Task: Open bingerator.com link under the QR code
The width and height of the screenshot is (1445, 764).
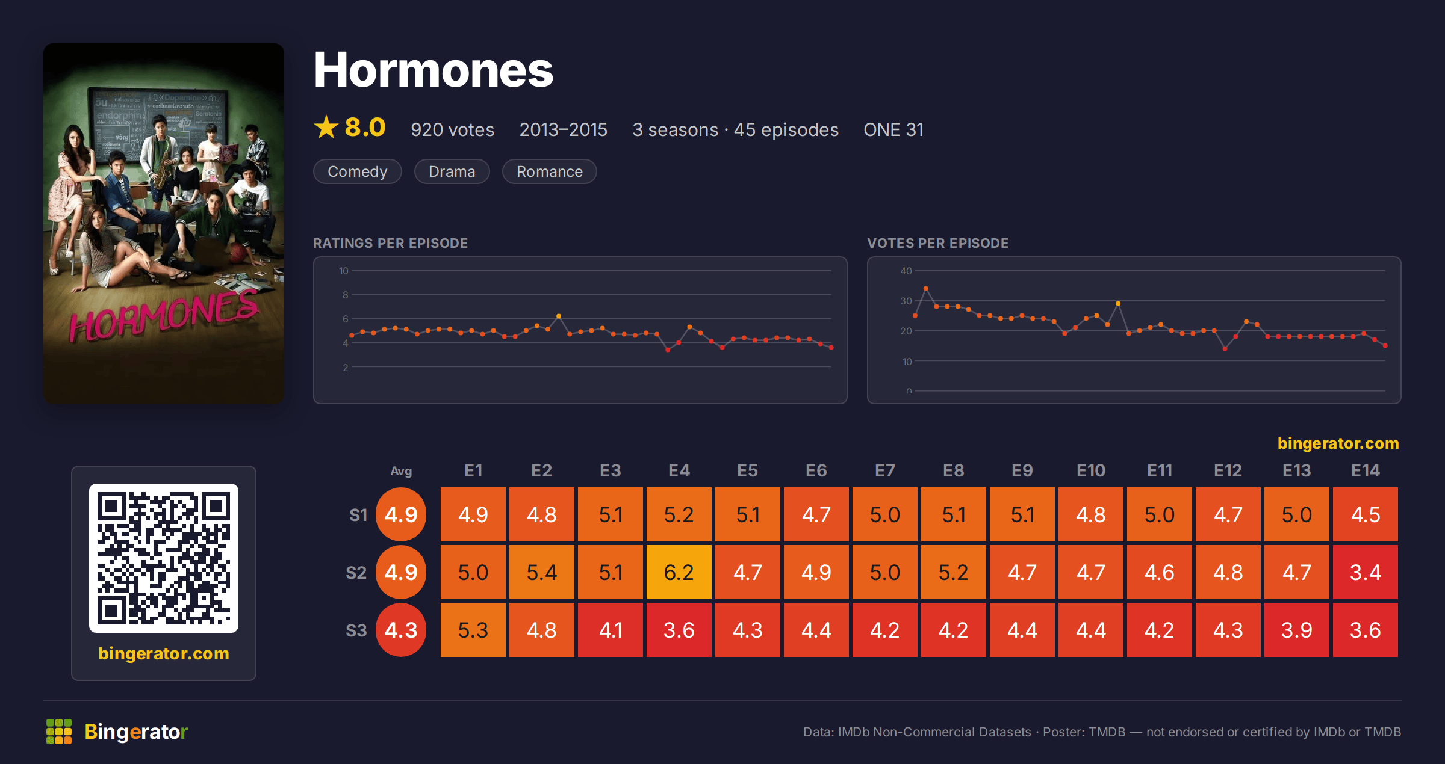Action: [x=164, y=653]
